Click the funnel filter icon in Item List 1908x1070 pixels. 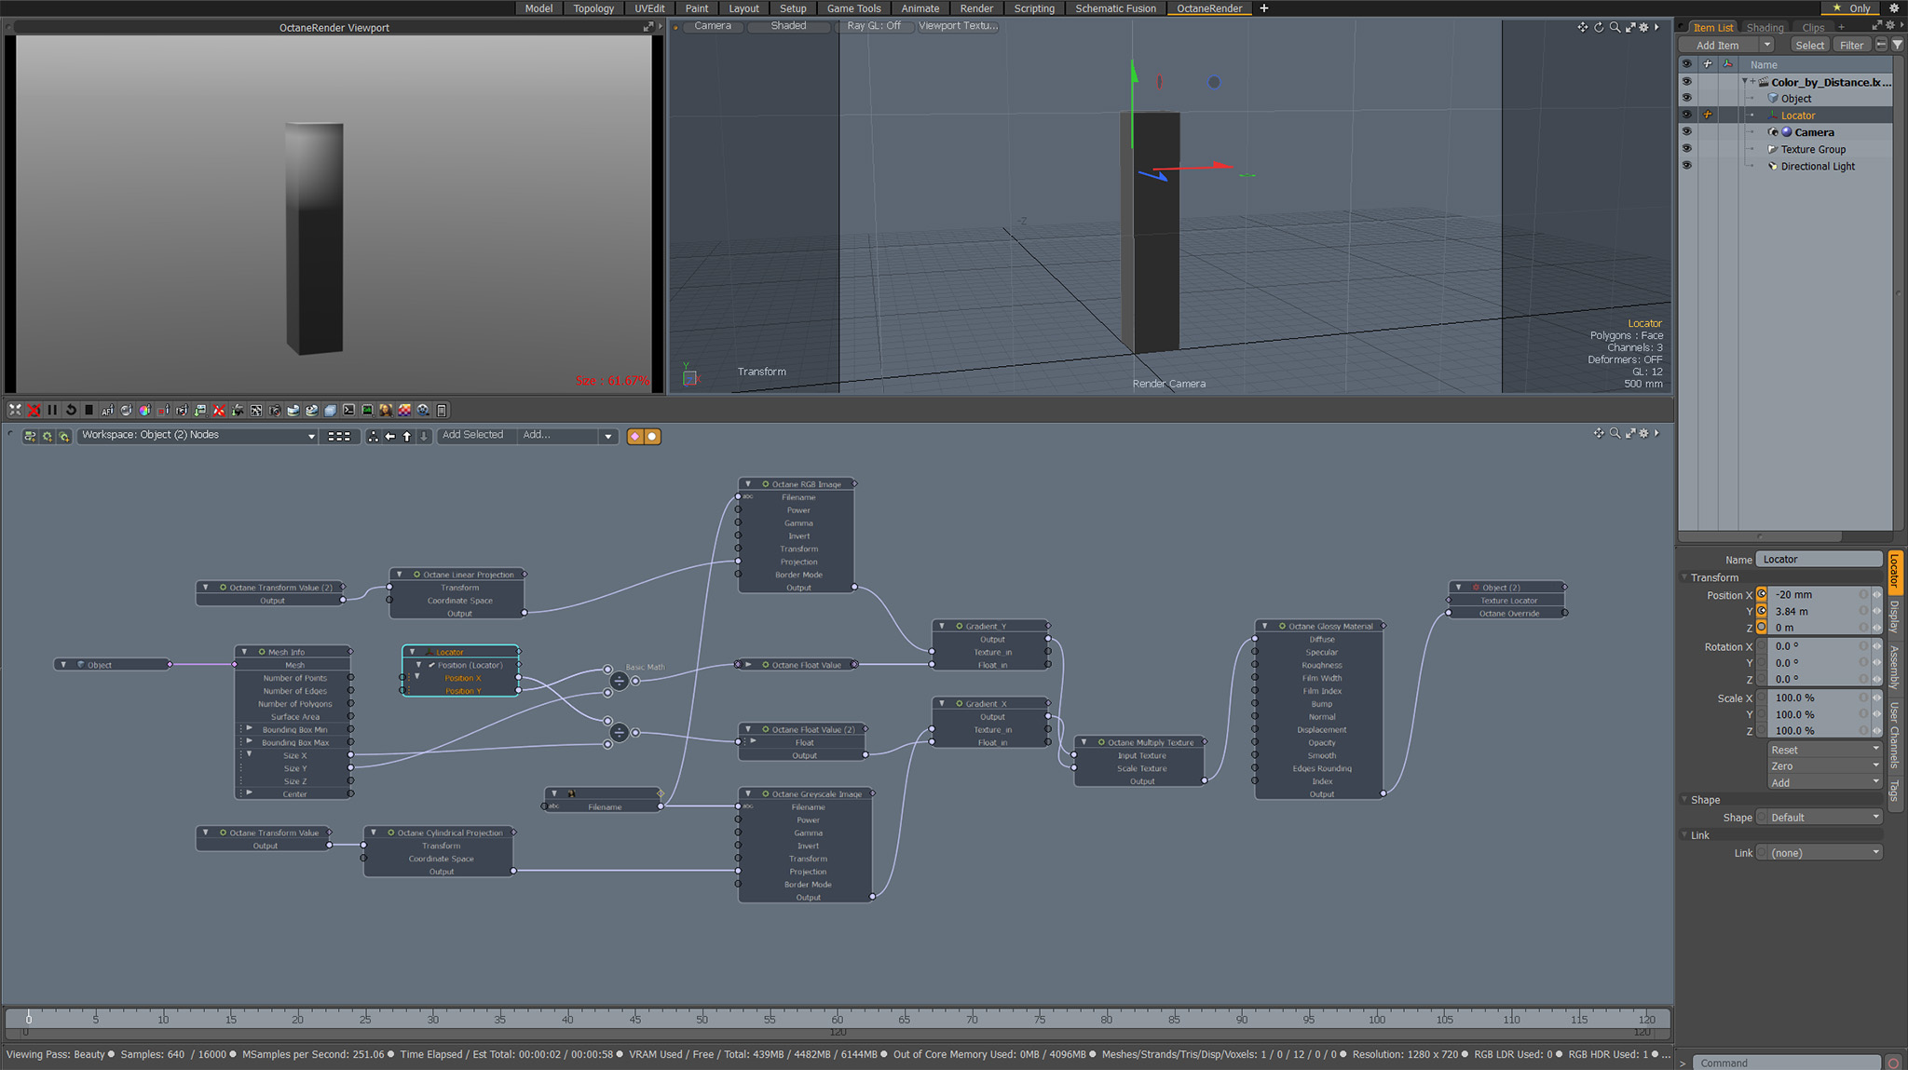(x=1897, y=45)
